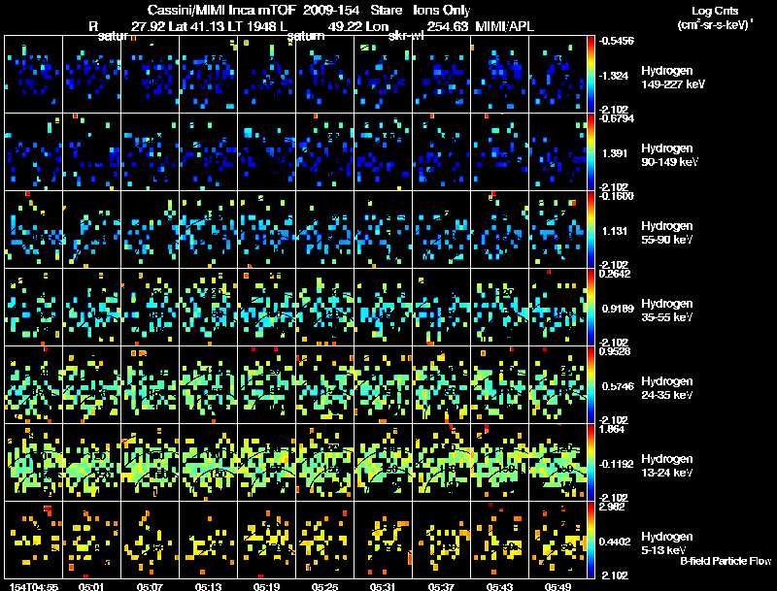This screenshot has height=591, width=777.
Task: Click the color bar beside Hydrogen 55-90 keV
Action: 591,229
